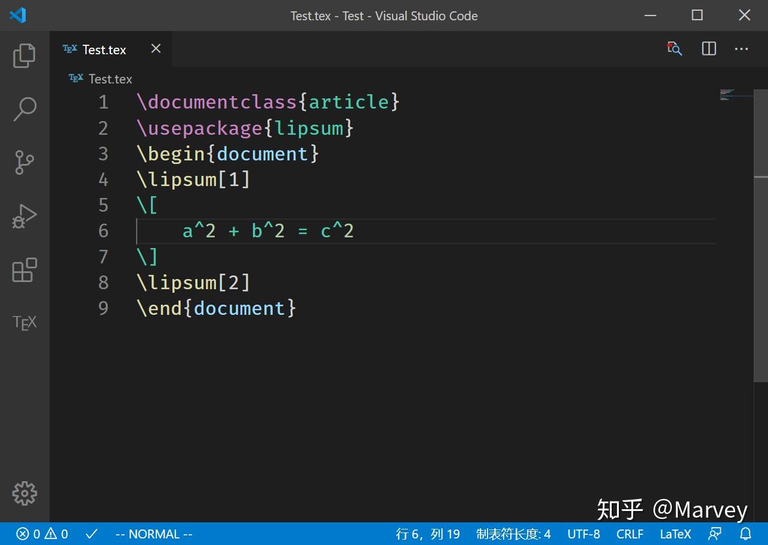768x545 pixels.
Task: Change encoding via the UTF-8 selector
Action: (584, 534)
